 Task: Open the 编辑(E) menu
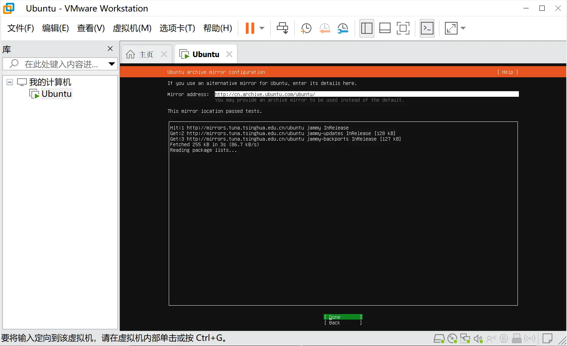[55, 28]
